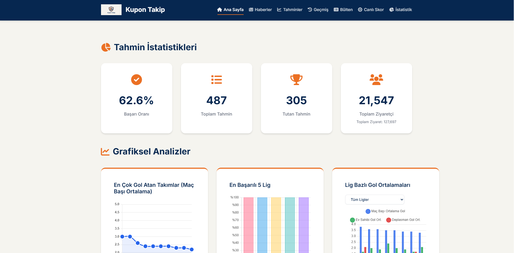This screenshot has height=253, width=514.
Task: Click the first data point on goals line chart
Action: pos(122,237)
